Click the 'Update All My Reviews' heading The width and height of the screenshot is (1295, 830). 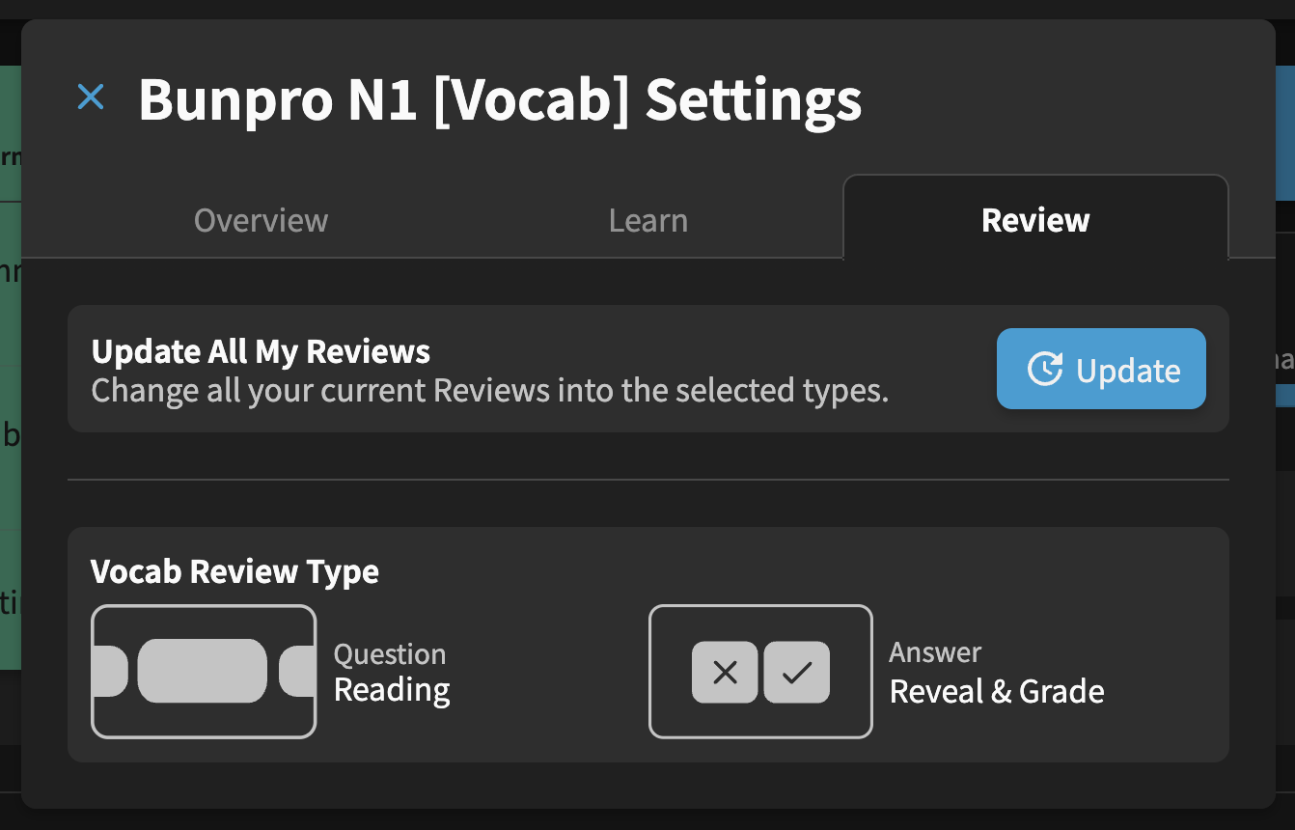coord(261,351)
